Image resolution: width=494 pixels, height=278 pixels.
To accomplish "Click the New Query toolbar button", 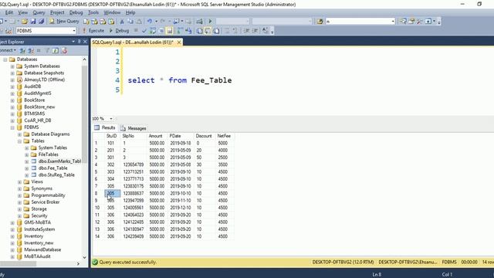I will [64, 21].
